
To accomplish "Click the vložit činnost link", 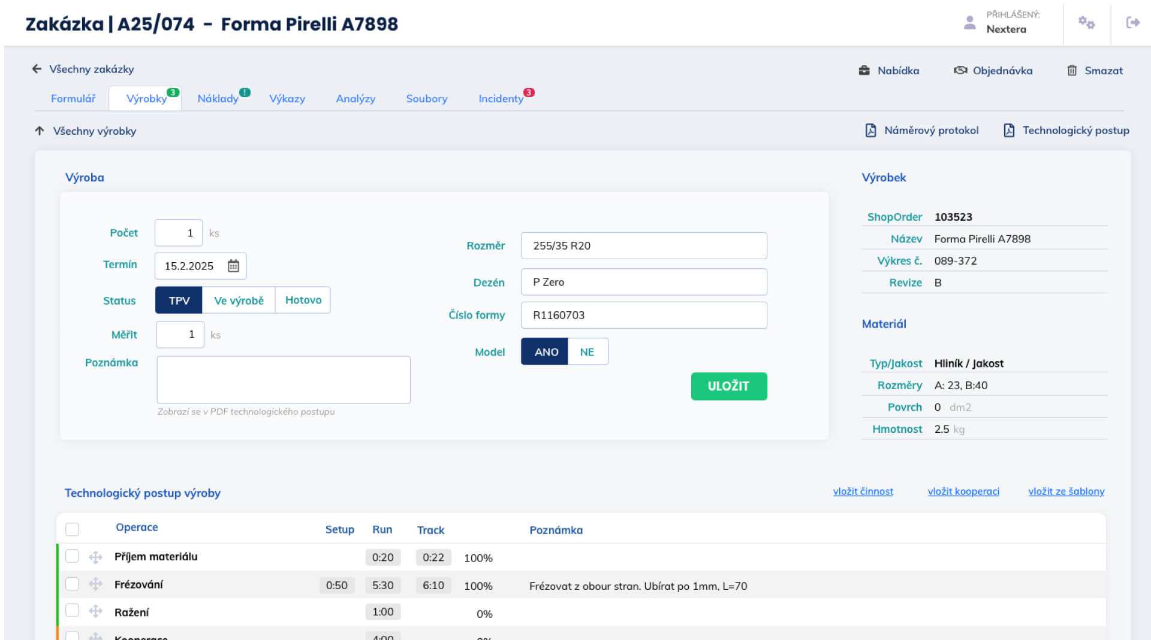I will tap(863, 492).
